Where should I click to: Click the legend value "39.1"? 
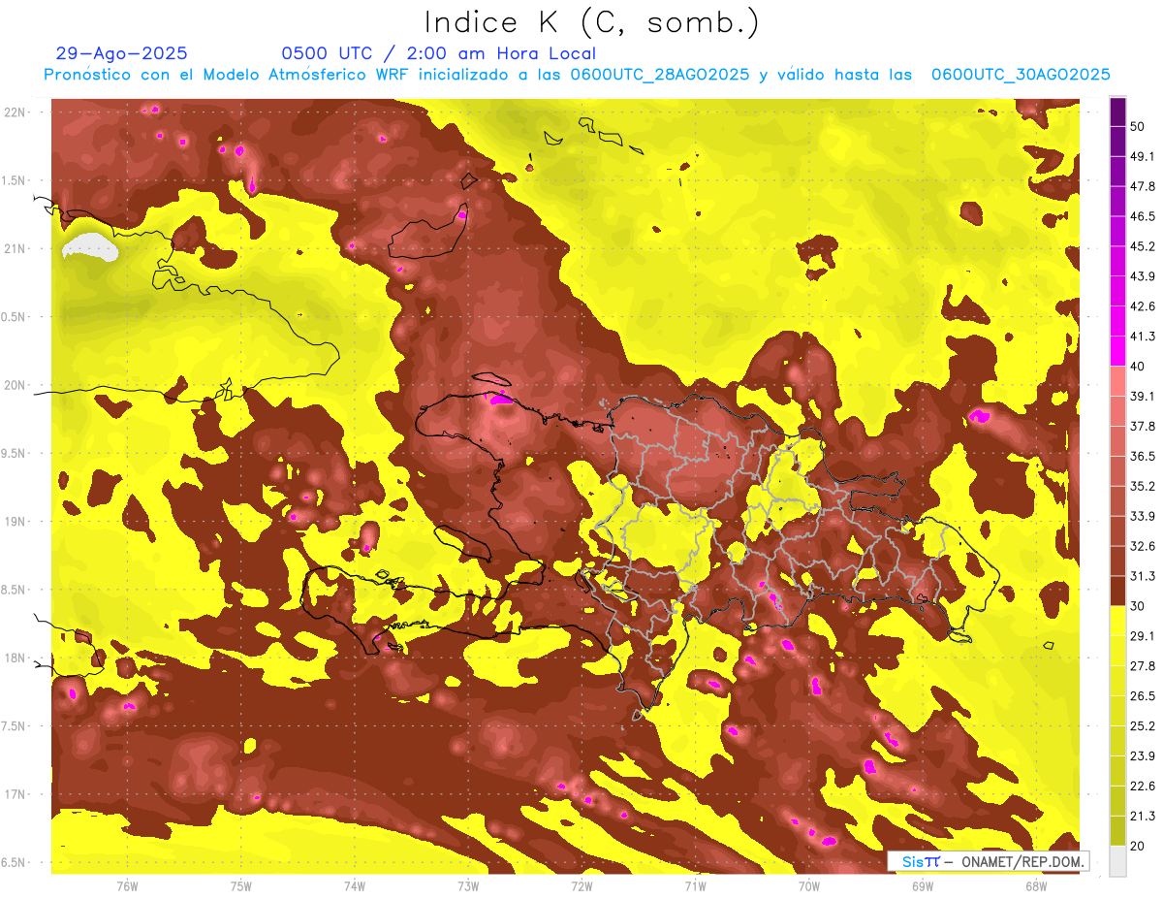coord(1143,396)
